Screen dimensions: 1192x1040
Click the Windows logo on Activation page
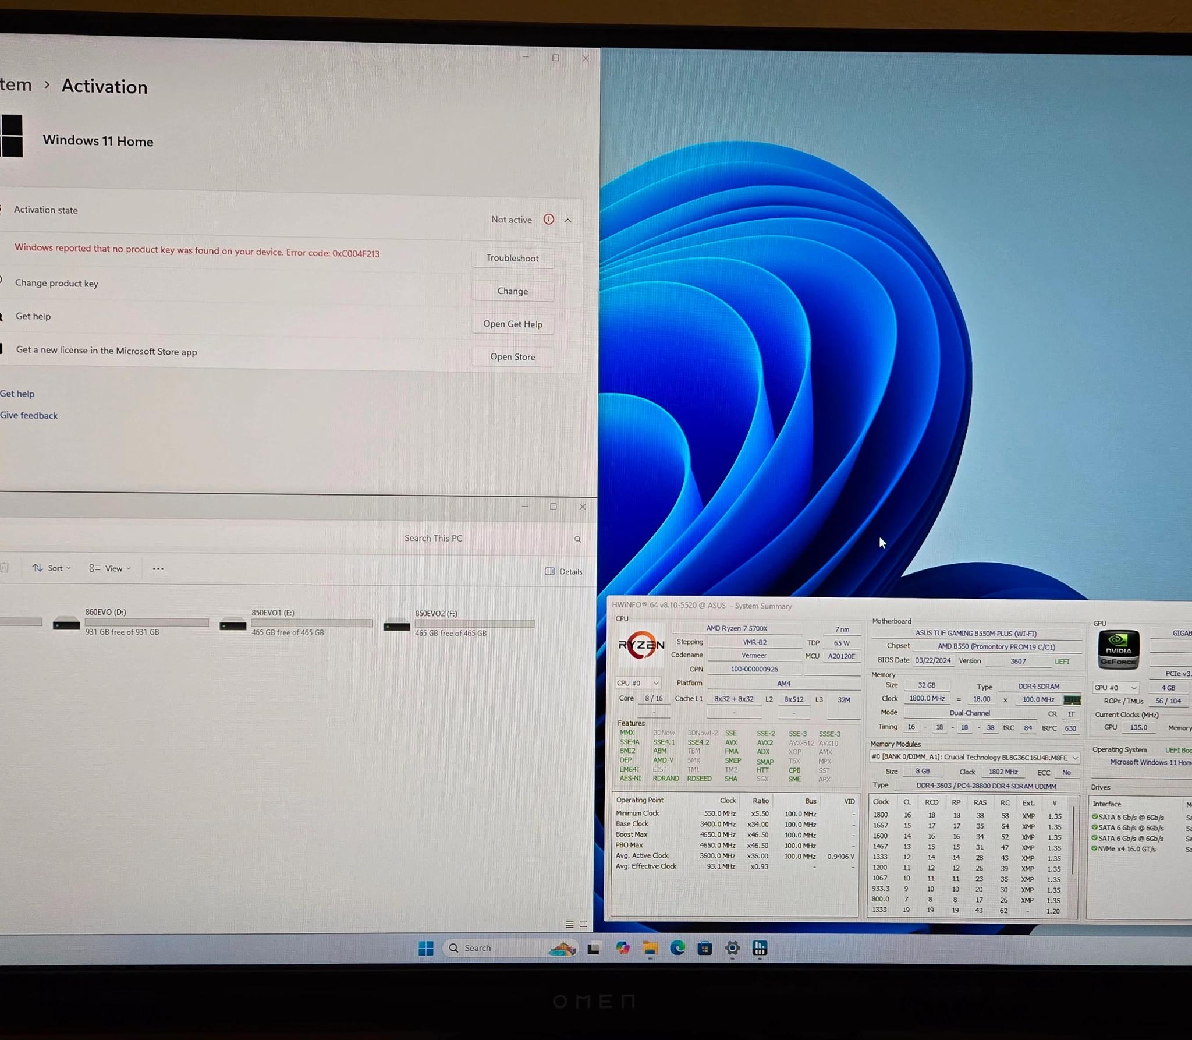coord(11,136)
